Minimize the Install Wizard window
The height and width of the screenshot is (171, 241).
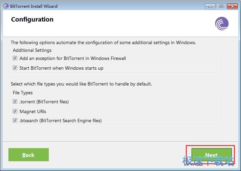point(210,6)
